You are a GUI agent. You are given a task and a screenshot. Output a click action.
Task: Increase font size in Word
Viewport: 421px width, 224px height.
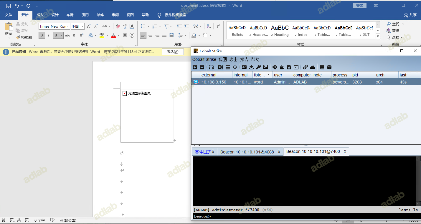[89, 26]
